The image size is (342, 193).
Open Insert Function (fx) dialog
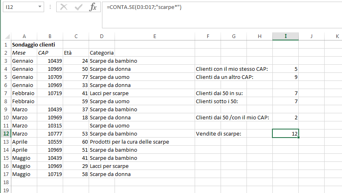(x=93, y=7)
